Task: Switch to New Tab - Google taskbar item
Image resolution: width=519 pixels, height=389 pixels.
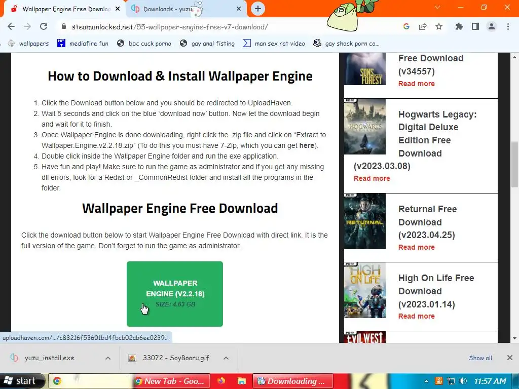Action: tap(170, 381)
